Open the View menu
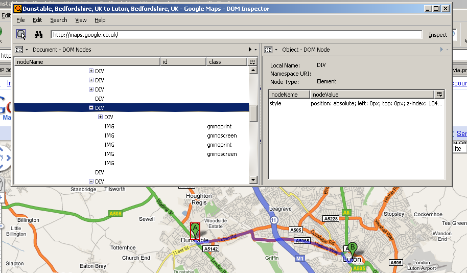Viewport: 467px width, 273px height. coord(81,20)
